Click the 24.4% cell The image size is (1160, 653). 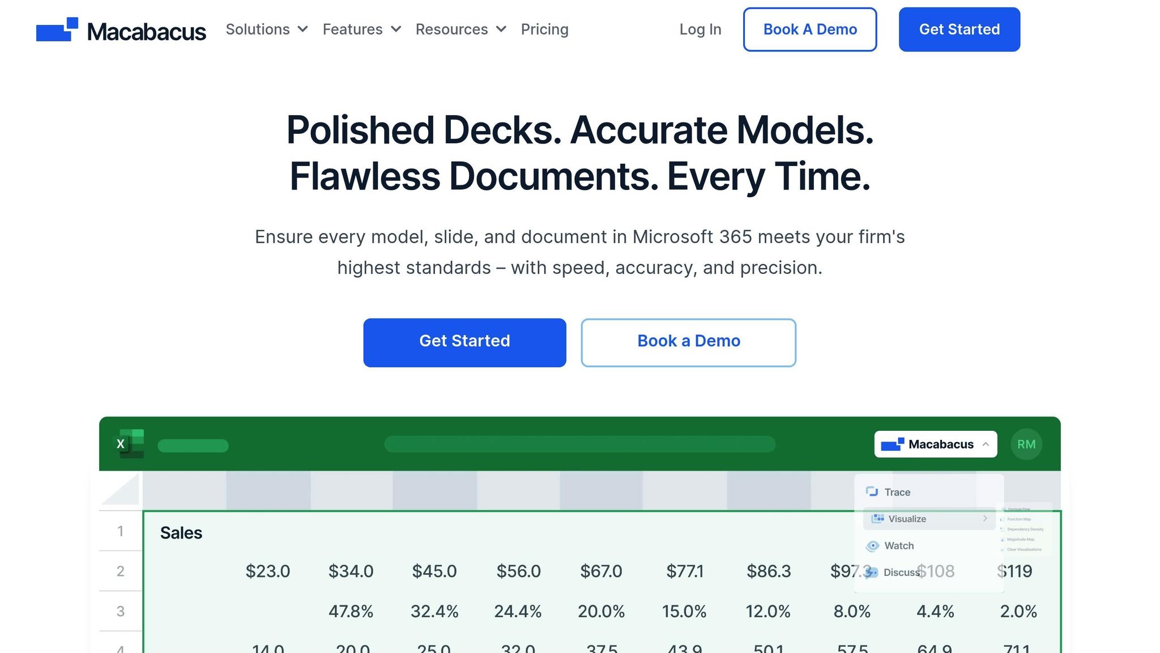518,612
